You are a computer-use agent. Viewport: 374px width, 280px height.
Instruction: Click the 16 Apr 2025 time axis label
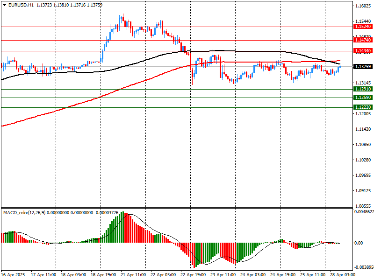click(14, 275)
